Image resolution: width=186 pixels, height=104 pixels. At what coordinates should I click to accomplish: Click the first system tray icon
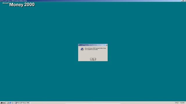176,103
